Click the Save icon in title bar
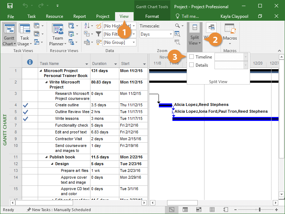The height and width of the screenshot is (214, 285). pos(10,6)
